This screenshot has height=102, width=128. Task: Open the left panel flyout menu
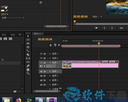20,34
